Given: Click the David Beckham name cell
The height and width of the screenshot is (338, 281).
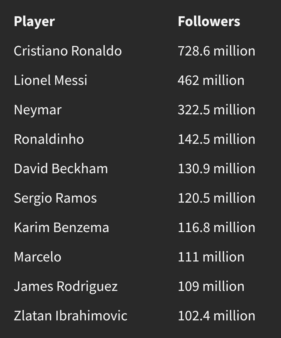Looking at the screenshot, I should click(x=61, y=169).
